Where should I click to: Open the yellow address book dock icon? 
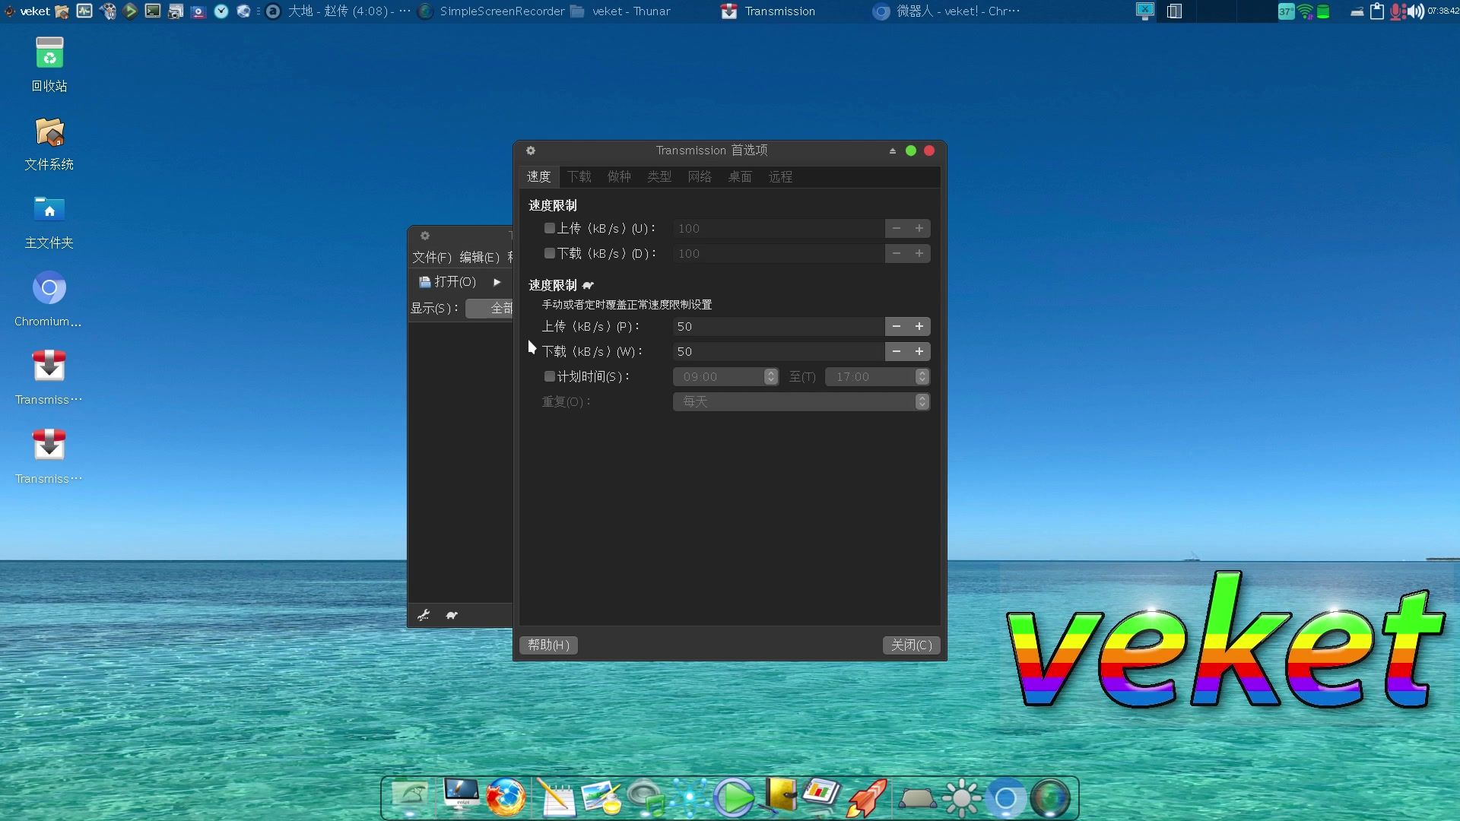tap(780, 796)
